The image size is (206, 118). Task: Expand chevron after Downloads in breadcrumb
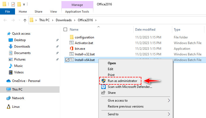tap(75, 20)
